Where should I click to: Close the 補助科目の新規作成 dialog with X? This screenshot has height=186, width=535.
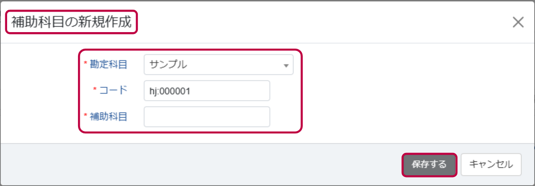coord(518,22)
